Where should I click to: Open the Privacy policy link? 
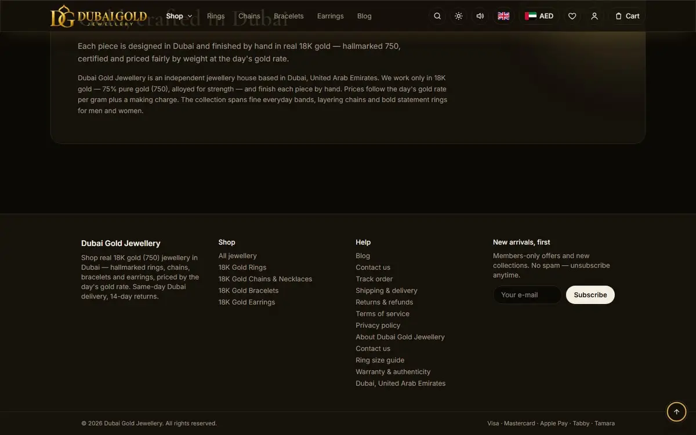[378, 325]
